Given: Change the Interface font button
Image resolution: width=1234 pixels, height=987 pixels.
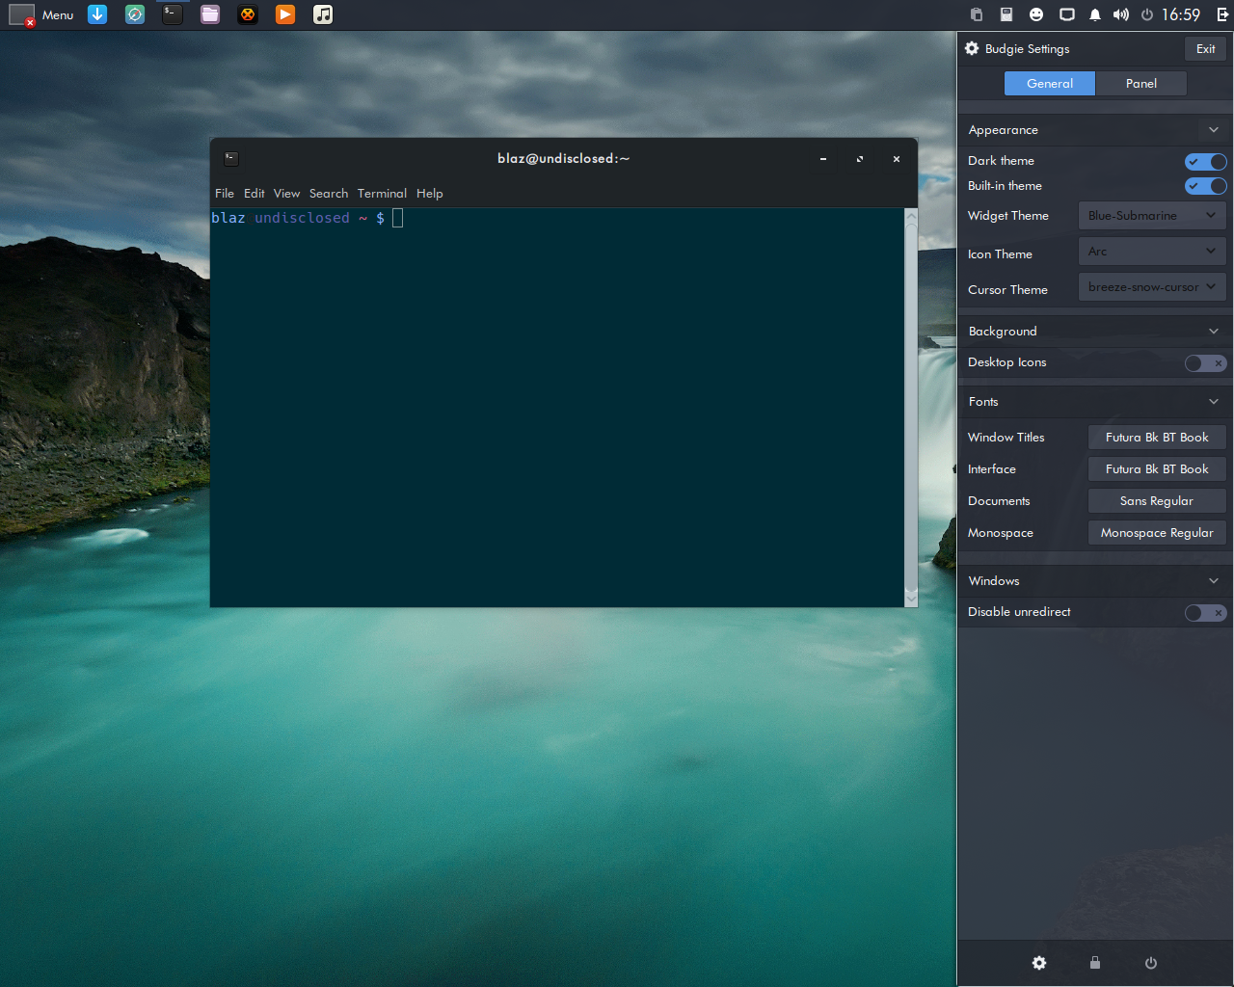Looking at the screenshot, I should 1157,469.
